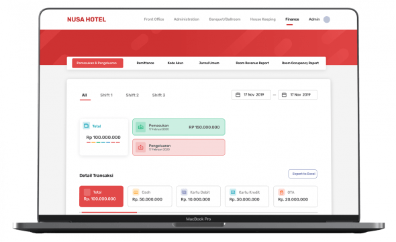396x242 pixels.
Task: Click the Rp. 10.000.000 debit value
Action: (x=195, y=199)
